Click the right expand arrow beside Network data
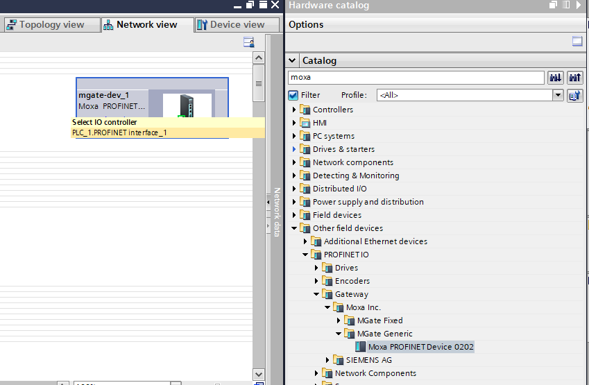 268,225
